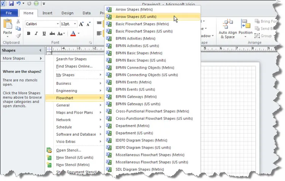Click the Paste clipboard icon
The width and height of the screenshot is (285, 181).
[x=8, y=24]
